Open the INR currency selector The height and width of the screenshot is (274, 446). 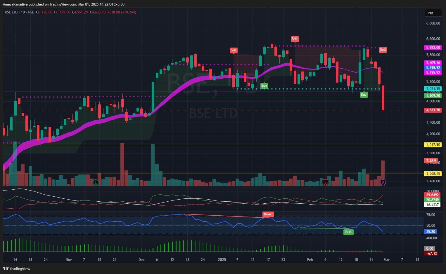(433, 13)
